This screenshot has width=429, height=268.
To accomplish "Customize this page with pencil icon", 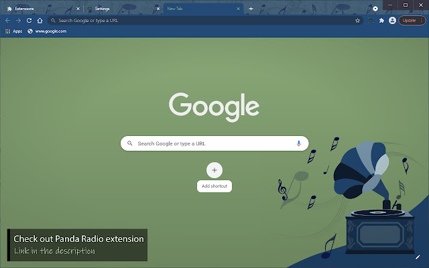I will 418,257.
